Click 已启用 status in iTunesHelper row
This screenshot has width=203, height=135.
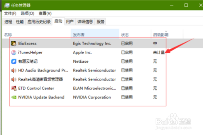point(127,52)
